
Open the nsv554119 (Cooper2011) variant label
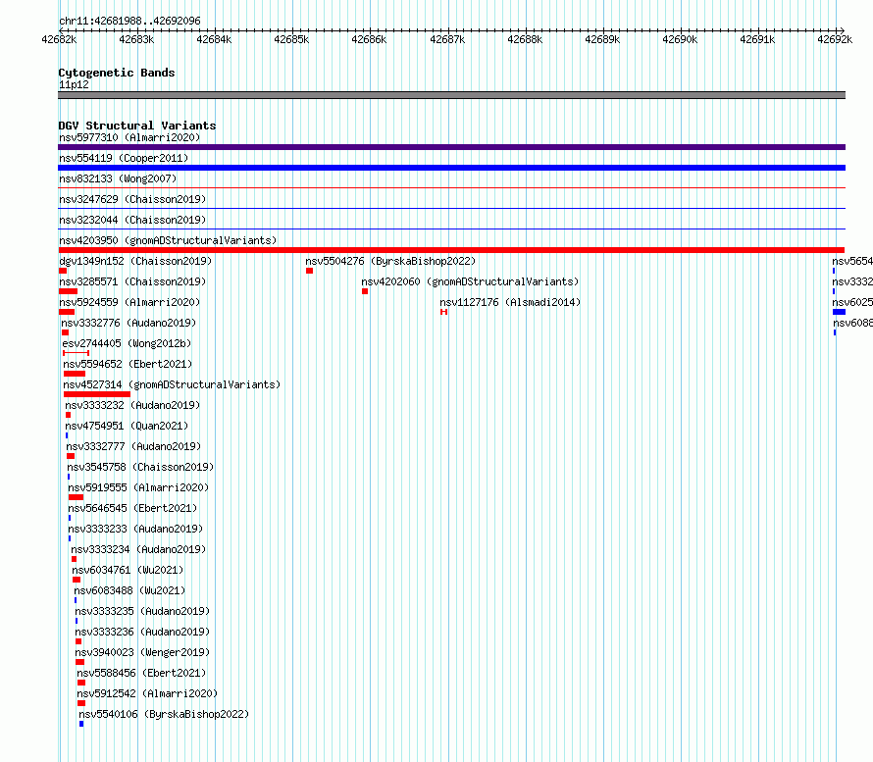pyautogui.click(x=124, y=158)
